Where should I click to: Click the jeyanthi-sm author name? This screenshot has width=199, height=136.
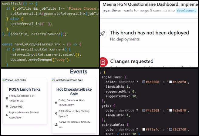113,10
